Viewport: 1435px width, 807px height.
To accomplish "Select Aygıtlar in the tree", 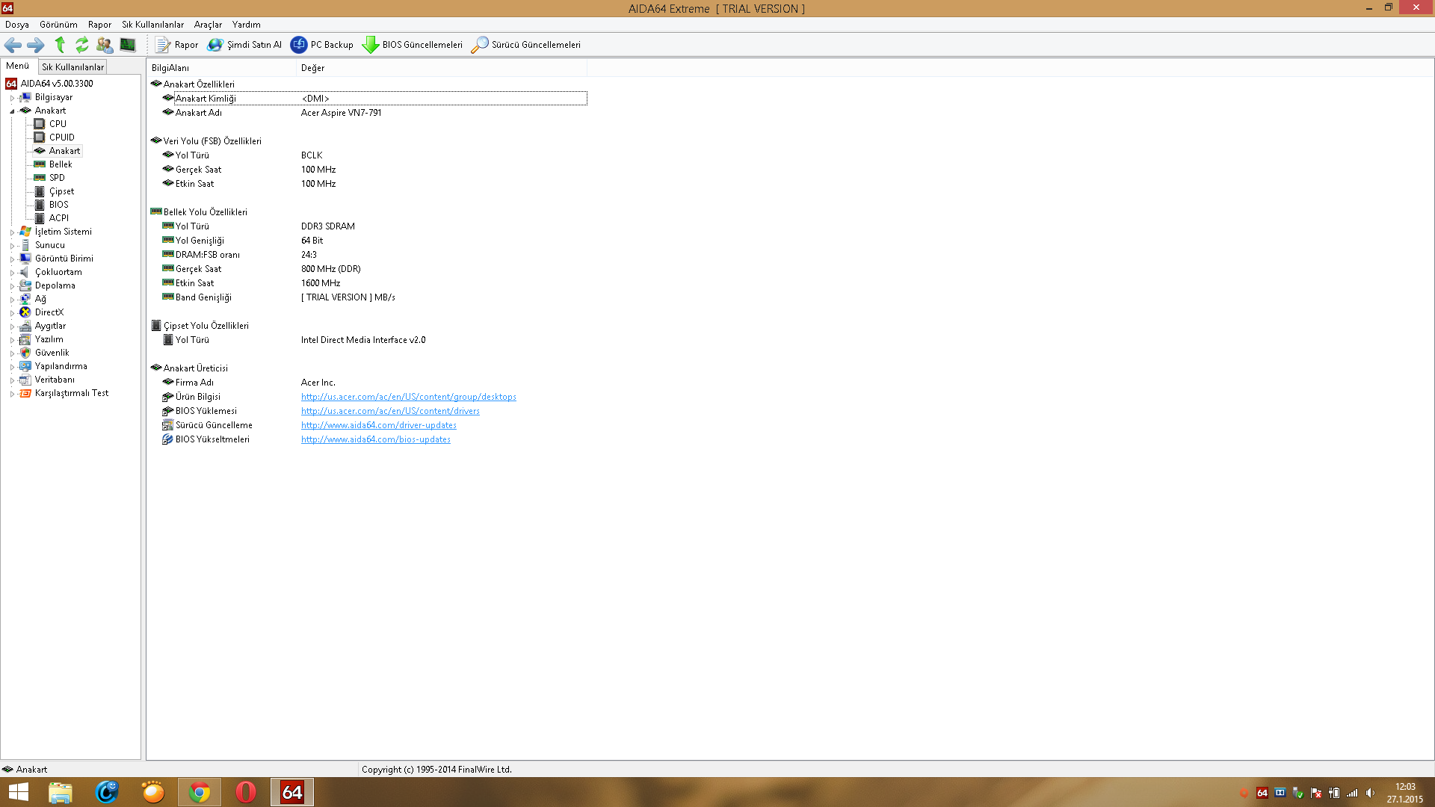I will (x=50, y=326).
